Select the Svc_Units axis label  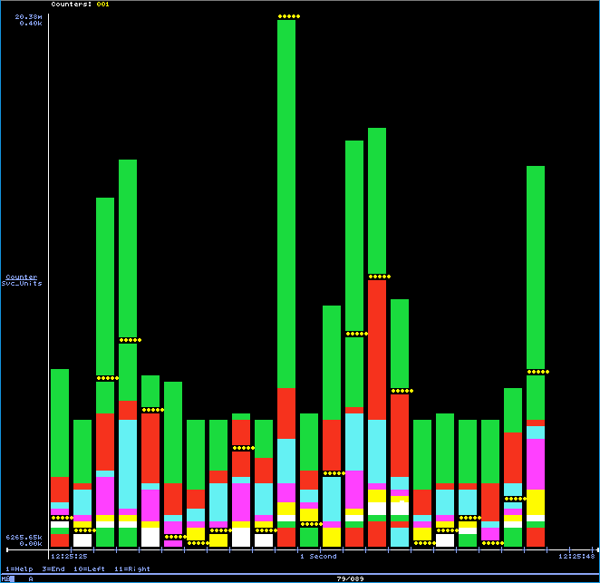pos(22,284)
